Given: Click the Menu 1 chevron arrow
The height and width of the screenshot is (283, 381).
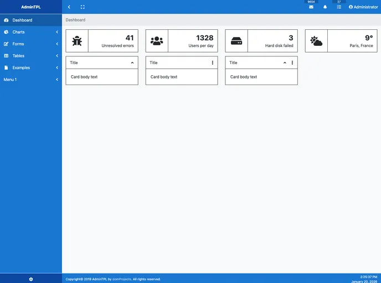Looking at the screenshot, I should (57, 80).
